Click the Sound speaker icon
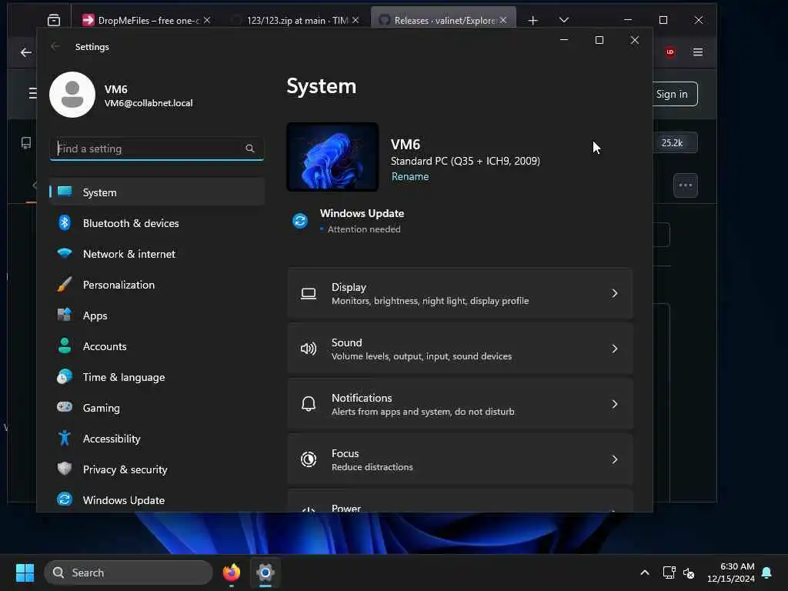Viewport: 788px width, 591px height. [x=309, y=349]
